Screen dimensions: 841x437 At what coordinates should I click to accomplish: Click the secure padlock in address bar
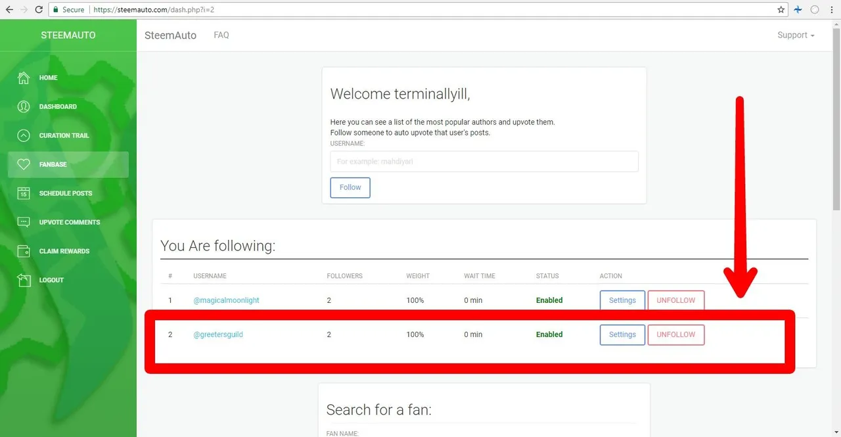coord(57,10)
